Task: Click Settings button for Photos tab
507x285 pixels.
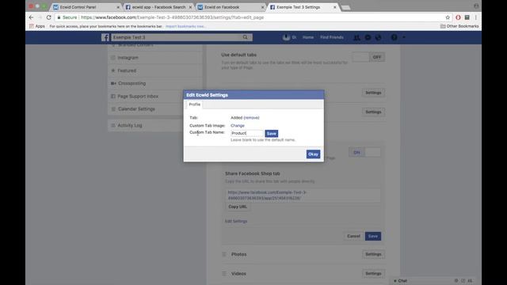Action: point(373,254)
